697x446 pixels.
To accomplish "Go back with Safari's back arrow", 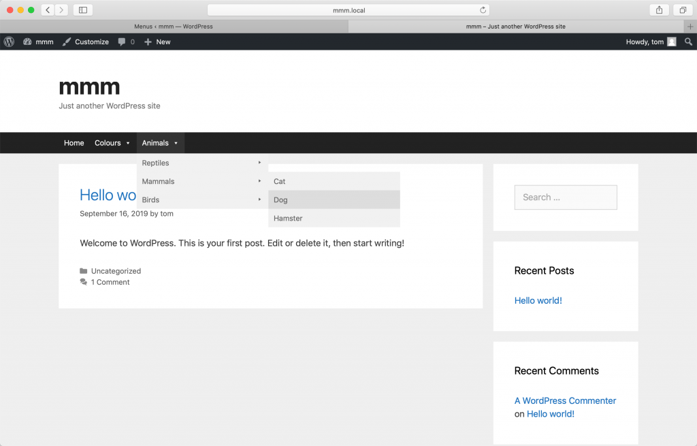I will [x=48, y=10].
